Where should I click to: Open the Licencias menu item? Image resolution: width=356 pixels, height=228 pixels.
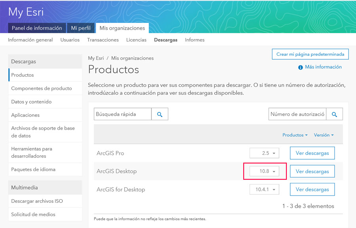136,40
